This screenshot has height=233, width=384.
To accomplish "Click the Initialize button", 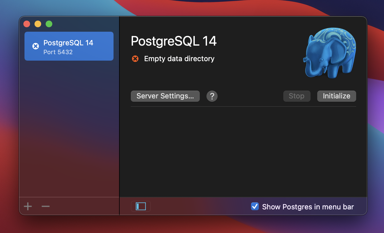I will tap(337, 96).
